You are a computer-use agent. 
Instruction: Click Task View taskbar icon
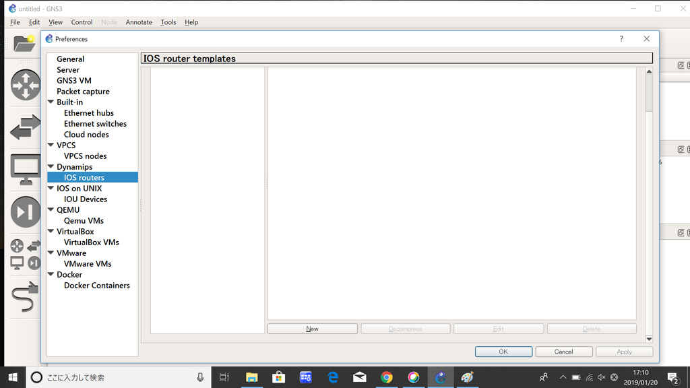click(x=224, y=377)
